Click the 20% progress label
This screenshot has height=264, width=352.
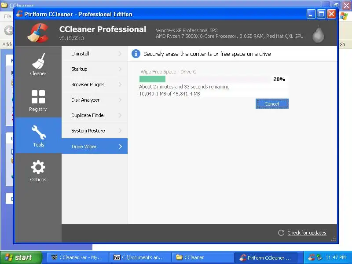(279, 79)
